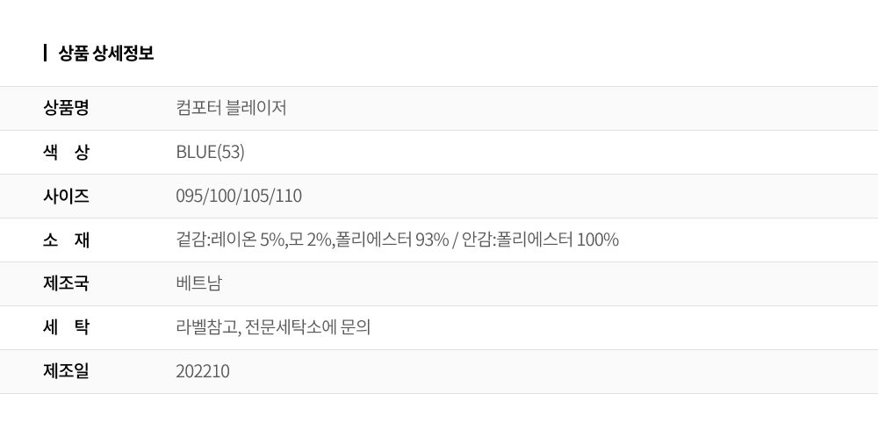The image size is (878, 437).
Task: Click the product name 컴포터 블레이저
Action: tap(231, 107)
